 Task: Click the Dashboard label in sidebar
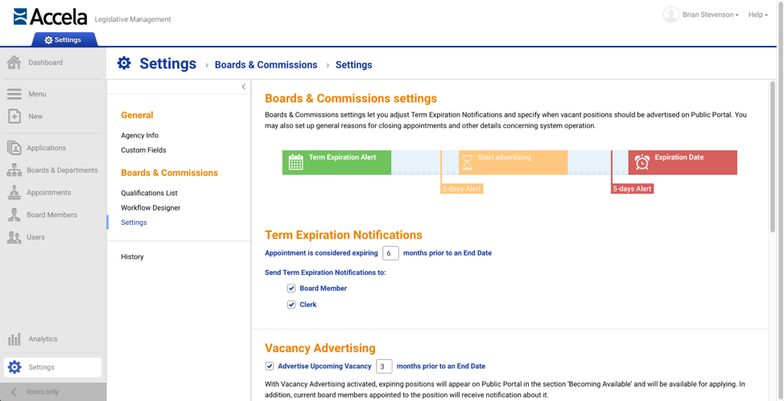pyautogui.click(x=46, y=63)
